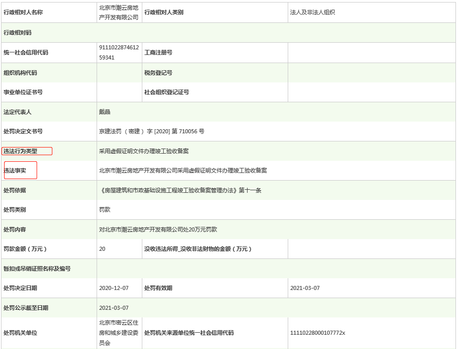This screenshot has height=349, width=458.
Task: Click the 工商注册号 label cell
Action: pos(159,52)
